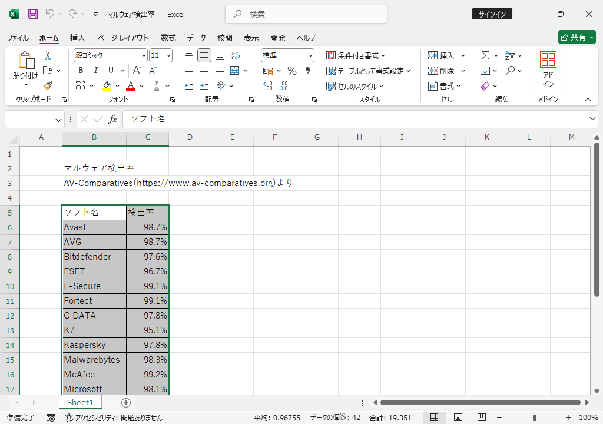Switch to the 表示 tab

pyautogui.click(x=251, y=38)
